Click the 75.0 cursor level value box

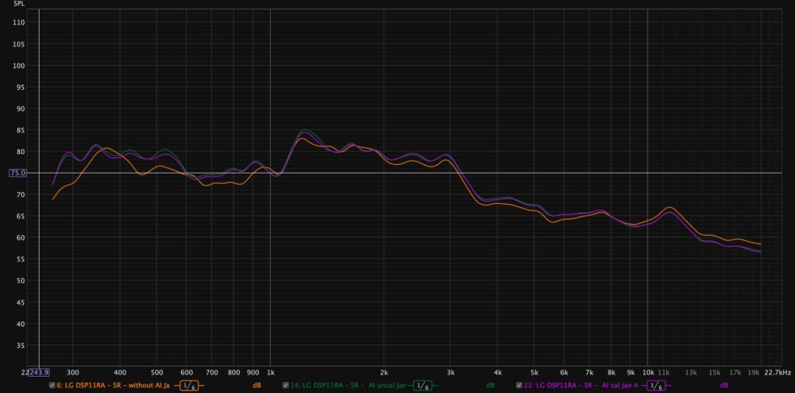pyautogui.click(x=18, y=174)
